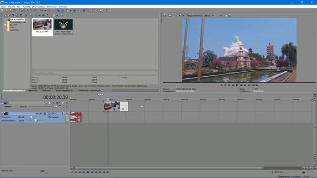317x178 pixels.
Task: Open the Файл menu
Action: (3, 6)
